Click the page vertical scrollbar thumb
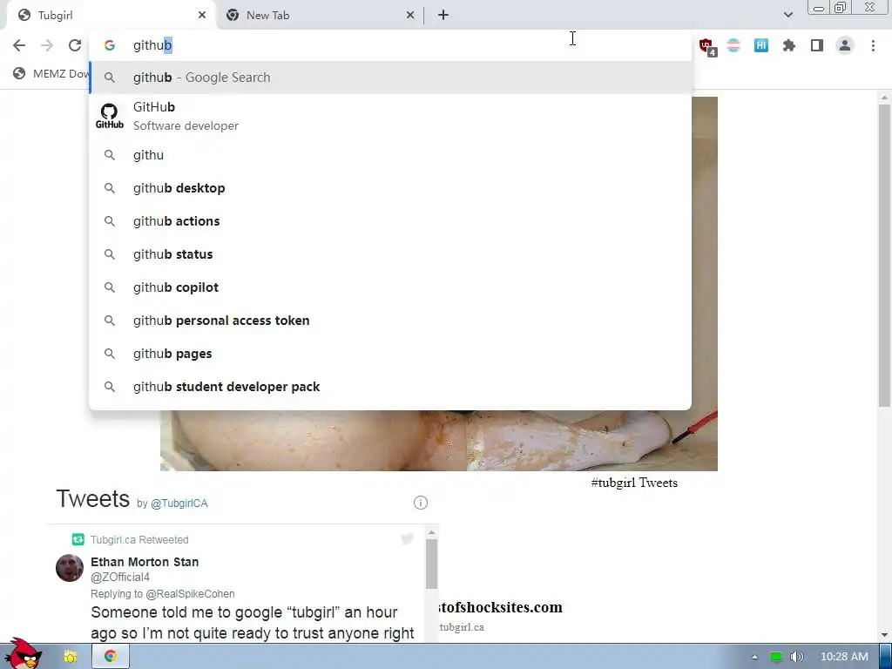892x669 pixels. pos(884,255)
